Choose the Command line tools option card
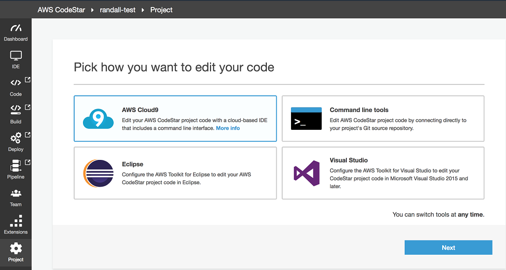This screenshot has width=506, height=270. coord(383,118)
